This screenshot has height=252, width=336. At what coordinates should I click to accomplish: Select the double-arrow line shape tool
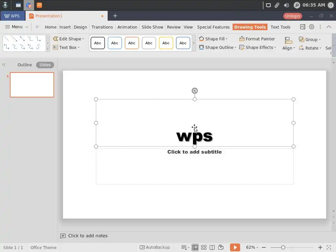[22, 39]
